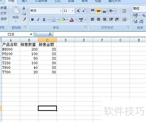146x122 pixels.
Task: Click the borders icon
Action: (x=54, y=19)
